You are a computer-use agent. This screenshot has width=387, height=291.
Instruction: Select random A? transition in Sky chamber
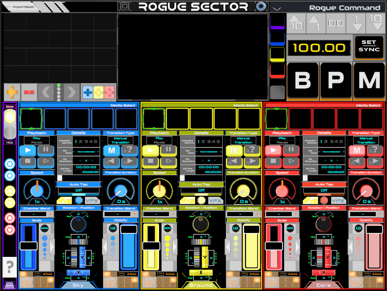[129, 150]
